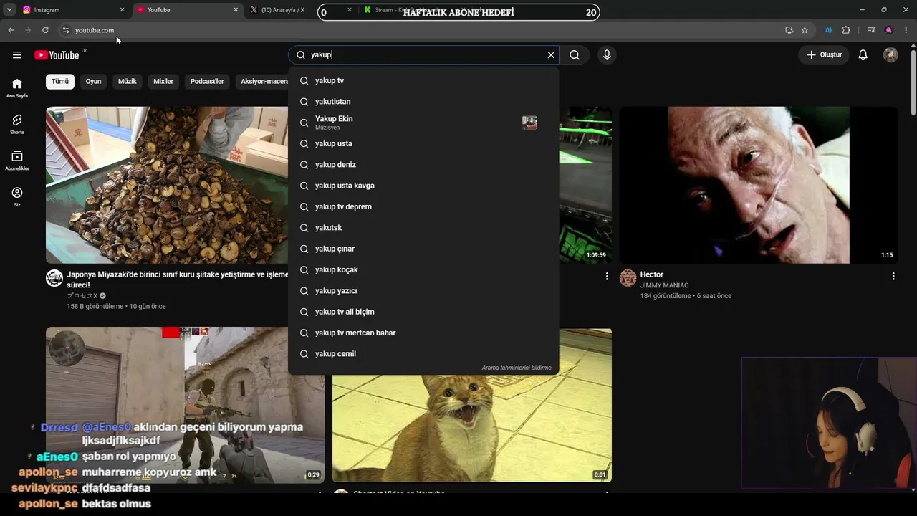Open the shiitake mushroom video thumbnail

point(167,185)
